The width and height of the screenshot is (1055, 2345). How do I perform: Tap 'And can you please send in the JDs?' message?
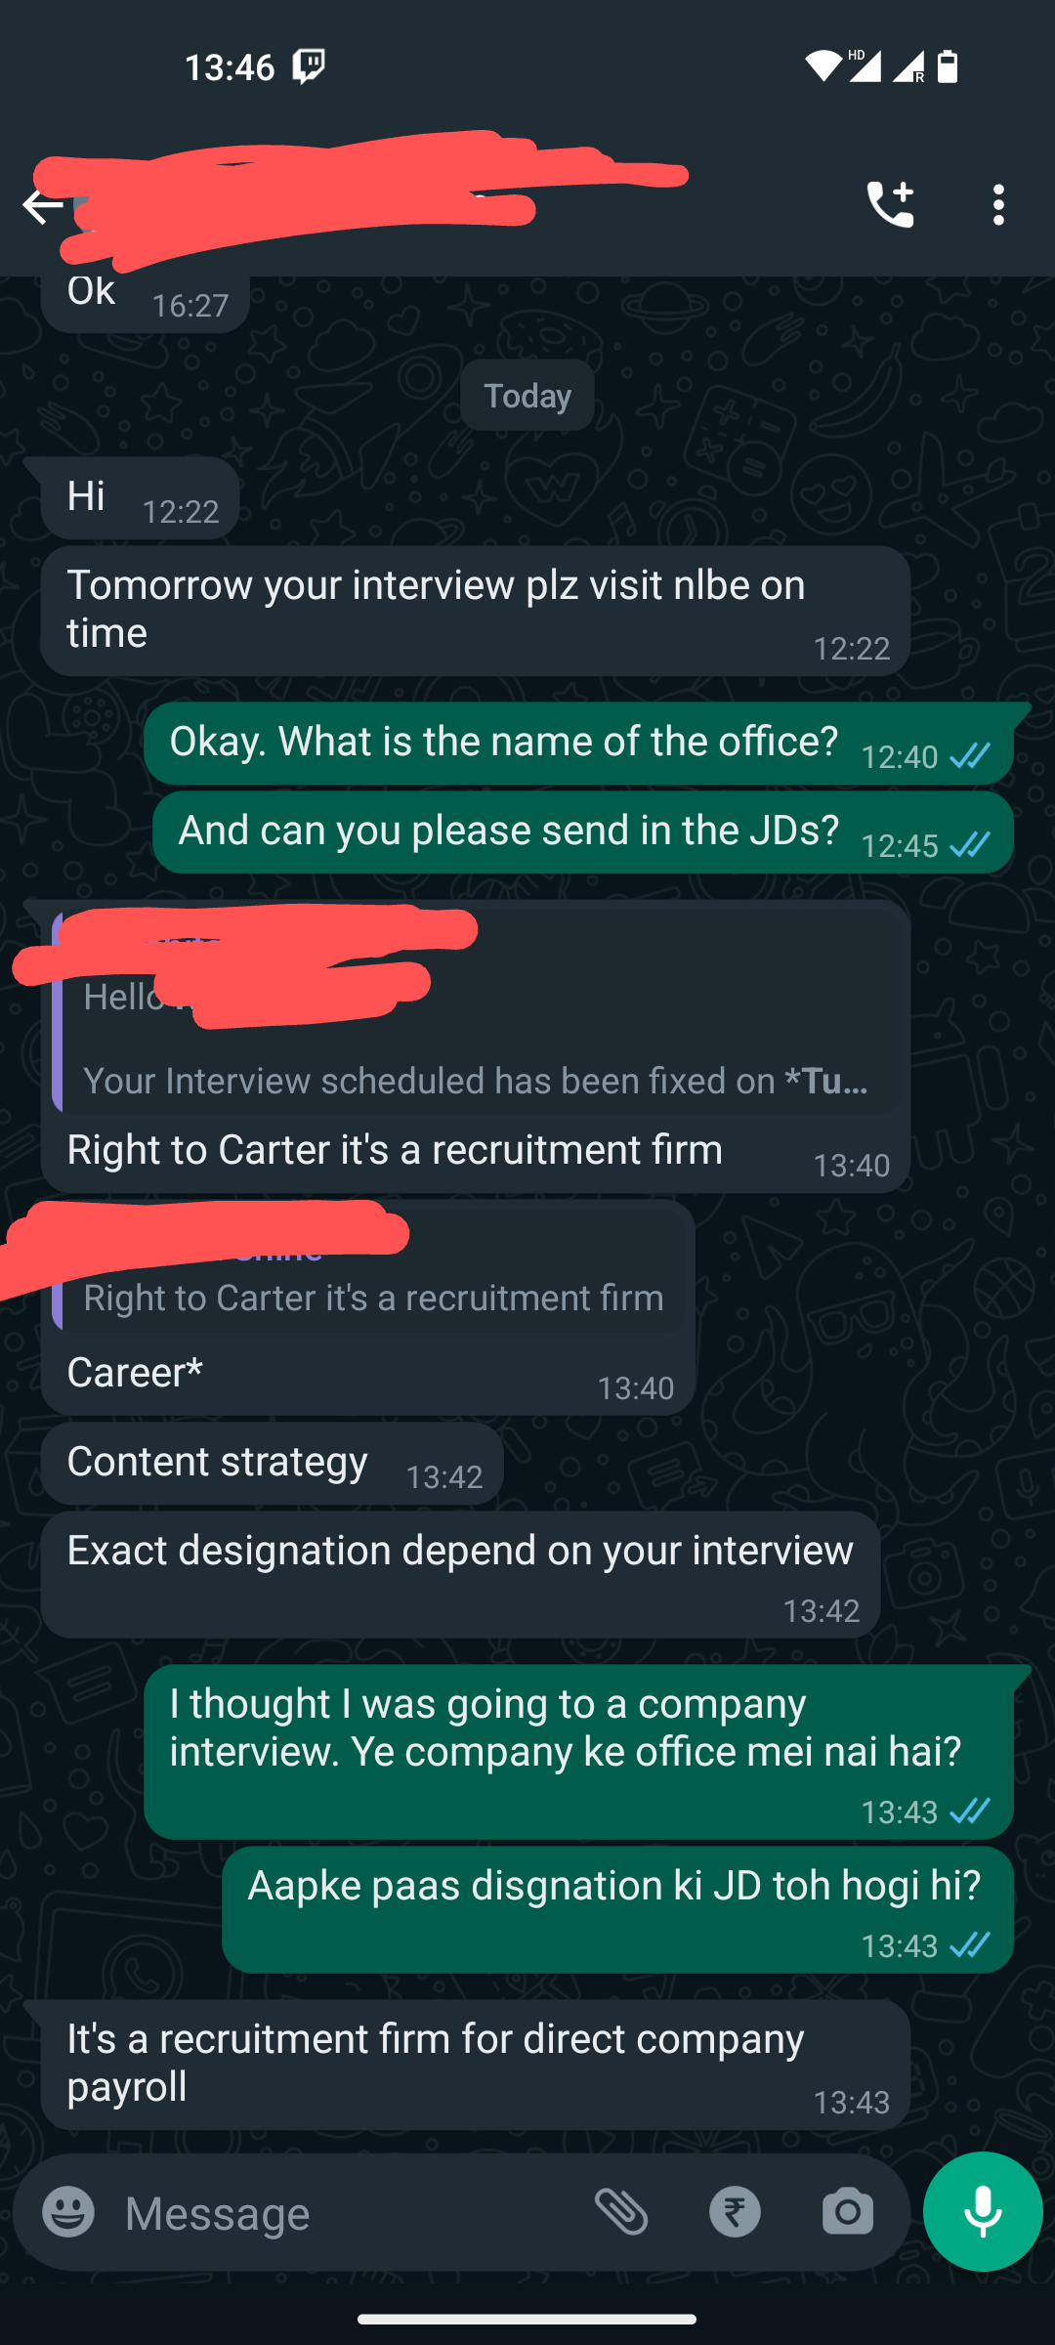tap(583, 832)
